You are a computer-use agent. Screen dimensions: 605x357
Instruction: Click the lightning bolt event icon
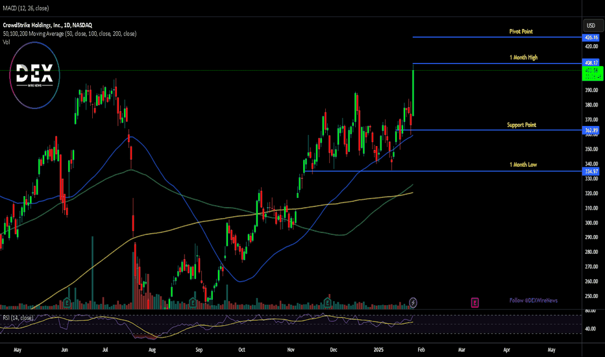(413, 302)
